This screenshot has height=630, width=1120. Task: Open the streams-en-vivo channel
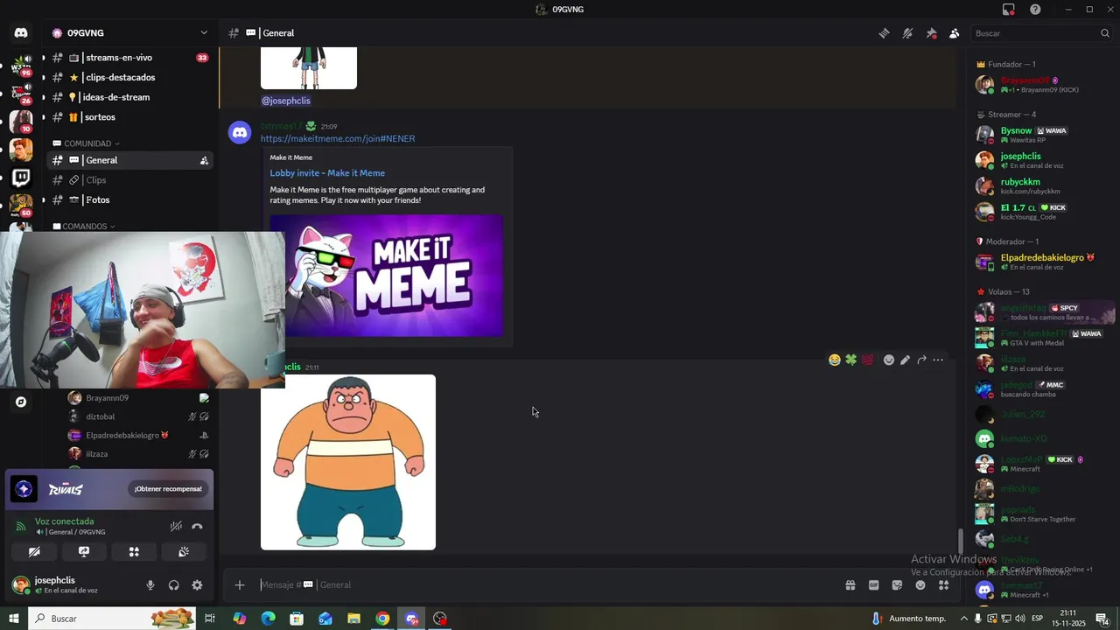[129, 58]
